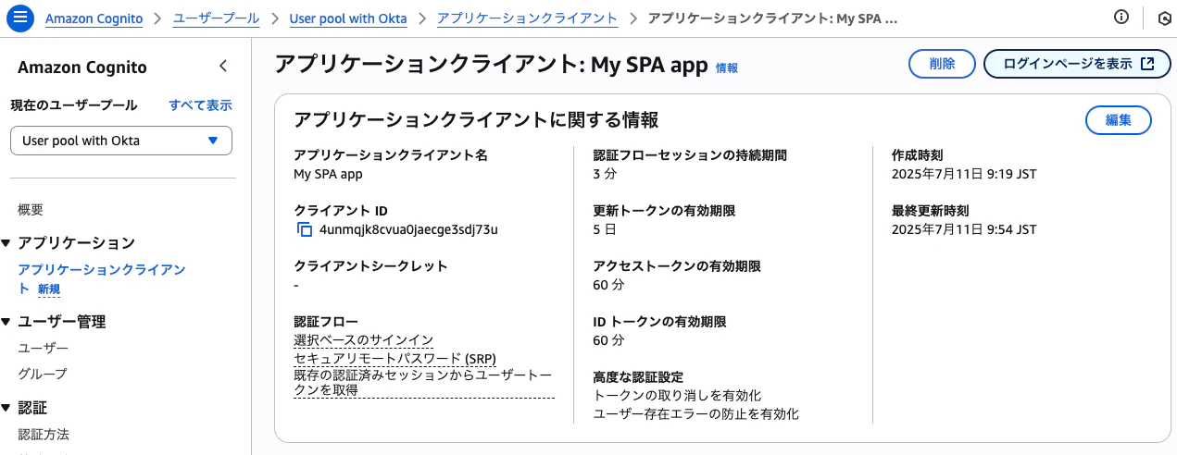
Task: Open the hamburger navigation menu
Action: point(22,18)
